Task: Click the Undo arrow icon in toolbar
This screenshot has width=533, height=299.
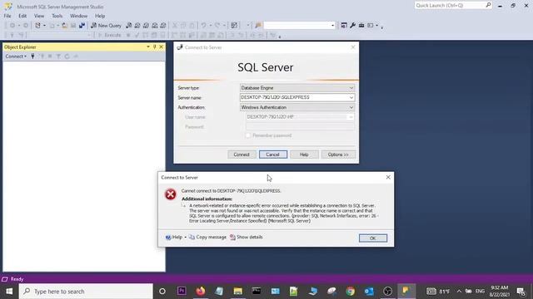Action: 203,26
